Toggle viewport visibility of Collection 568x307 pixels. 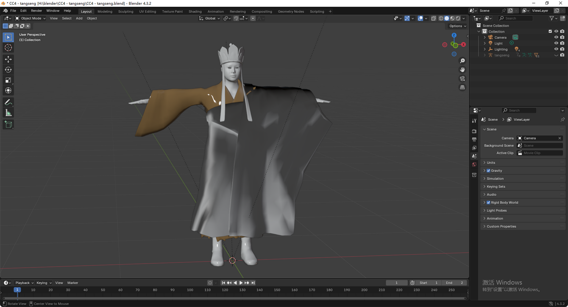pos(556,31)
